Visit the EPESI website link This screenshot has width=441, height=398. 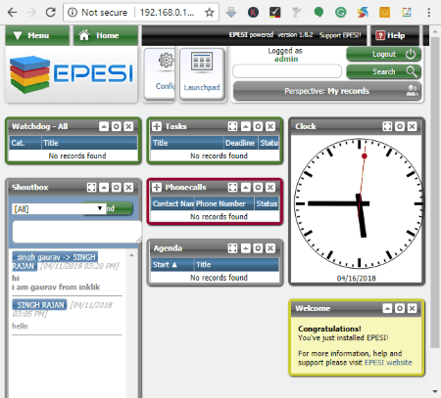(x=388, y=363)
